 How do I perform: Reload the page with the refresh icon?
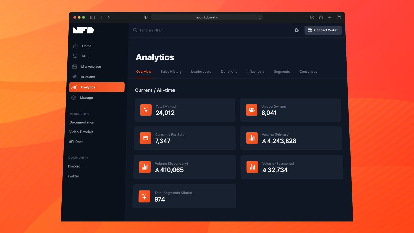[x=260, y=17]
